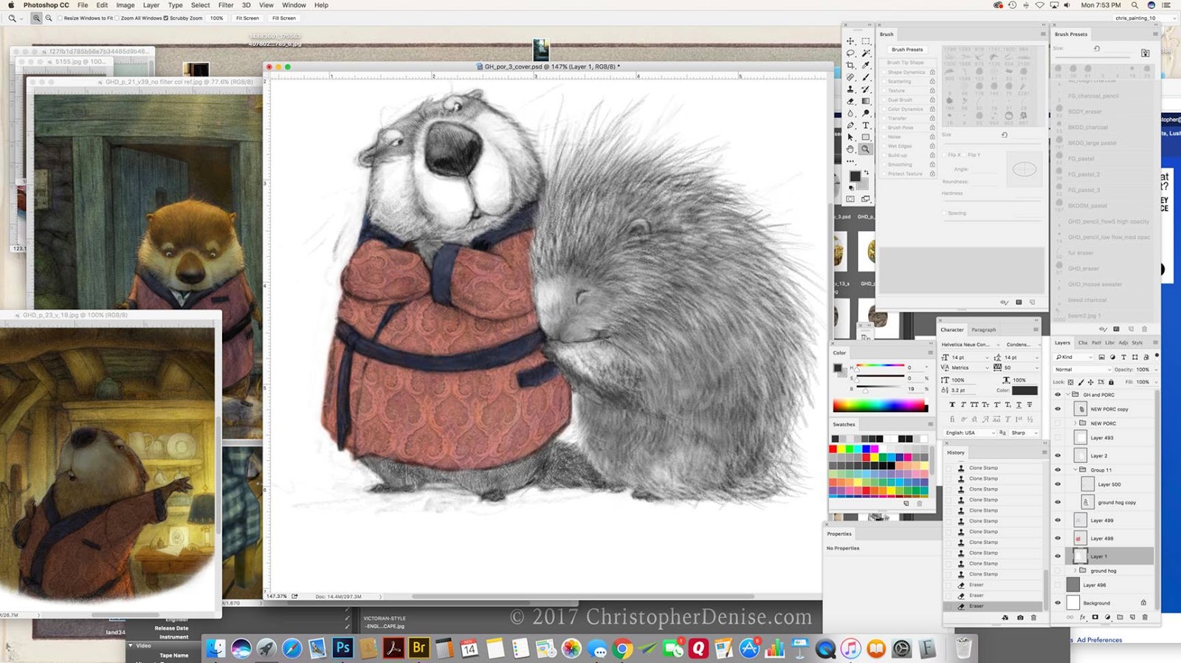Screen dimensions: 1181x663
Task: Select the Rectangle shape tool
Action: (866, 137)
